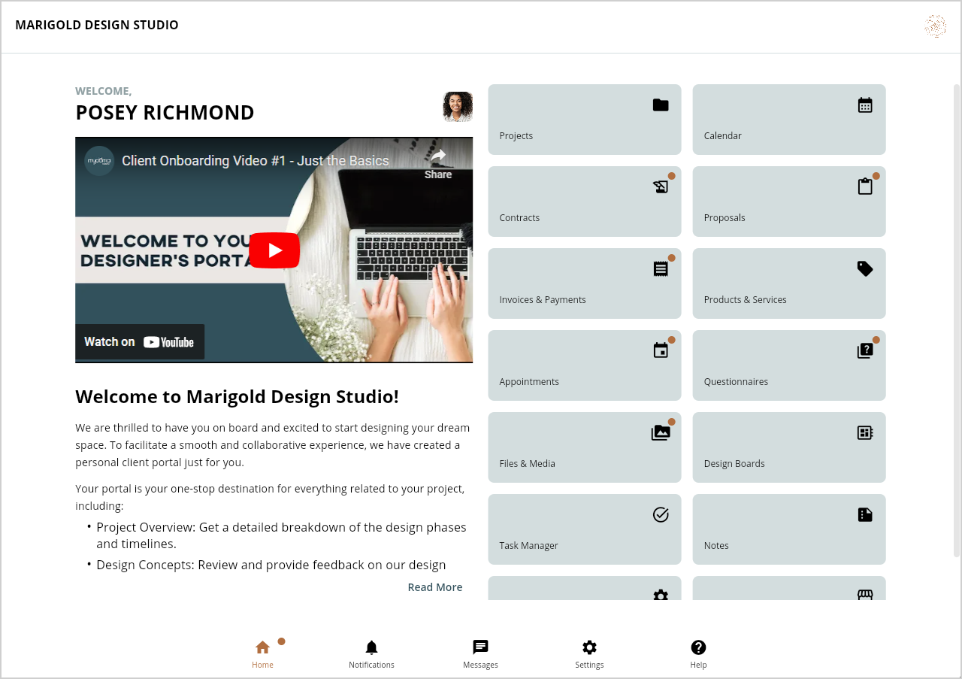Viewport: 962px width, 679px height.
Task: Open the Projects folder icon
Action: 661,105
